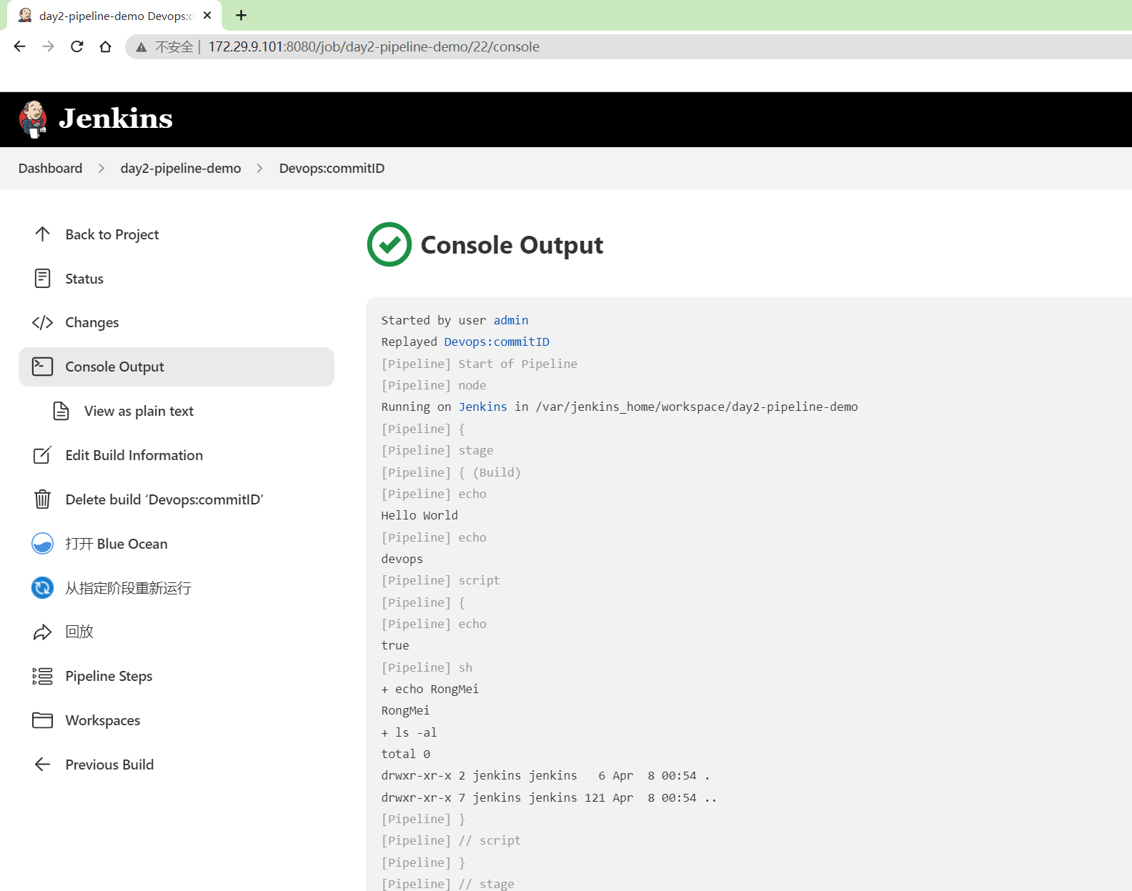Click Delete build 'Devops:commitID' text
This screenshot has height=891, width=1132.
click(x=164, y=499)
